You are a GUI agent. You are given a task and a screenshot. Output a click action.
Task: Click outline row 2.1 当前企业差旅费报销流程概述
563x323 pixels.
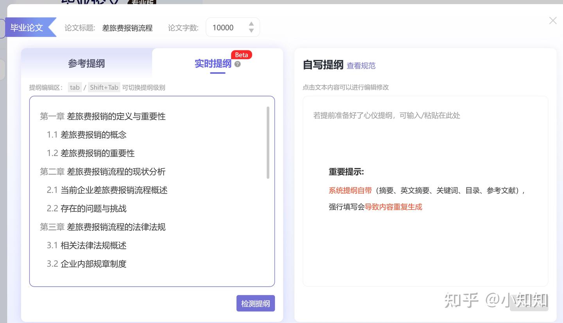107,190
